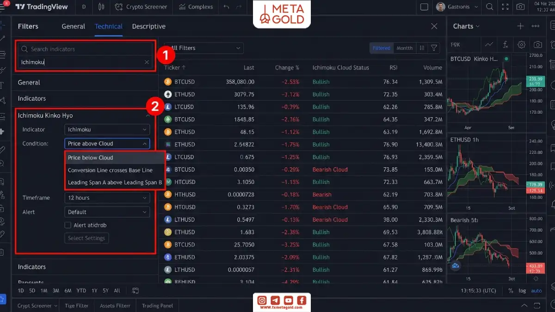Screen dimensions: 555x312
Task: Switch to the General tab
Action: pyautogui.click(x=74, y=26)
